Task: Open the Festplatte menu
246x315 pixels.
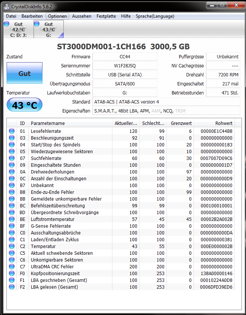Action: tap(106, 16)
